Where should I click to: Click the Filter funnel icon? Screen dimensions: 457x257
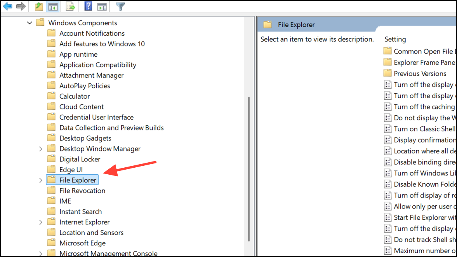(x=120, y=7)
